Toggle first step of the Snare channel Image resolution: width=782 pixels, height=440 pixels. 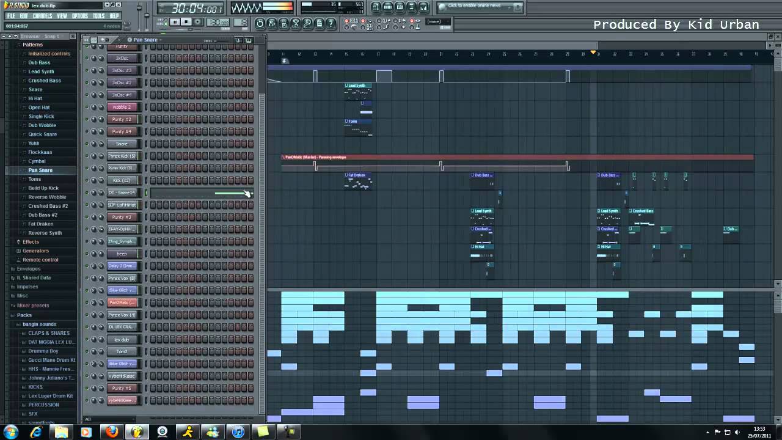(153, 144)
